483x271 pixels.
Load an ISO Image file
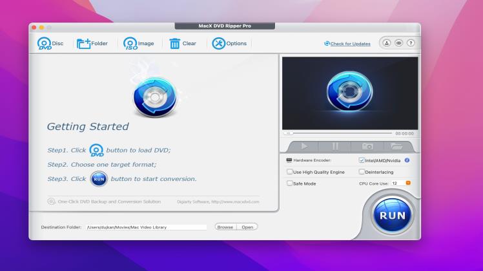(138, 44)
